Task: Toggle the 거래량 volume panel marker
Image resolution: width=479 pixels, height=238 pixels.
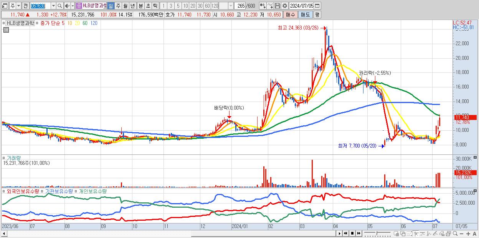Action: 3,158
